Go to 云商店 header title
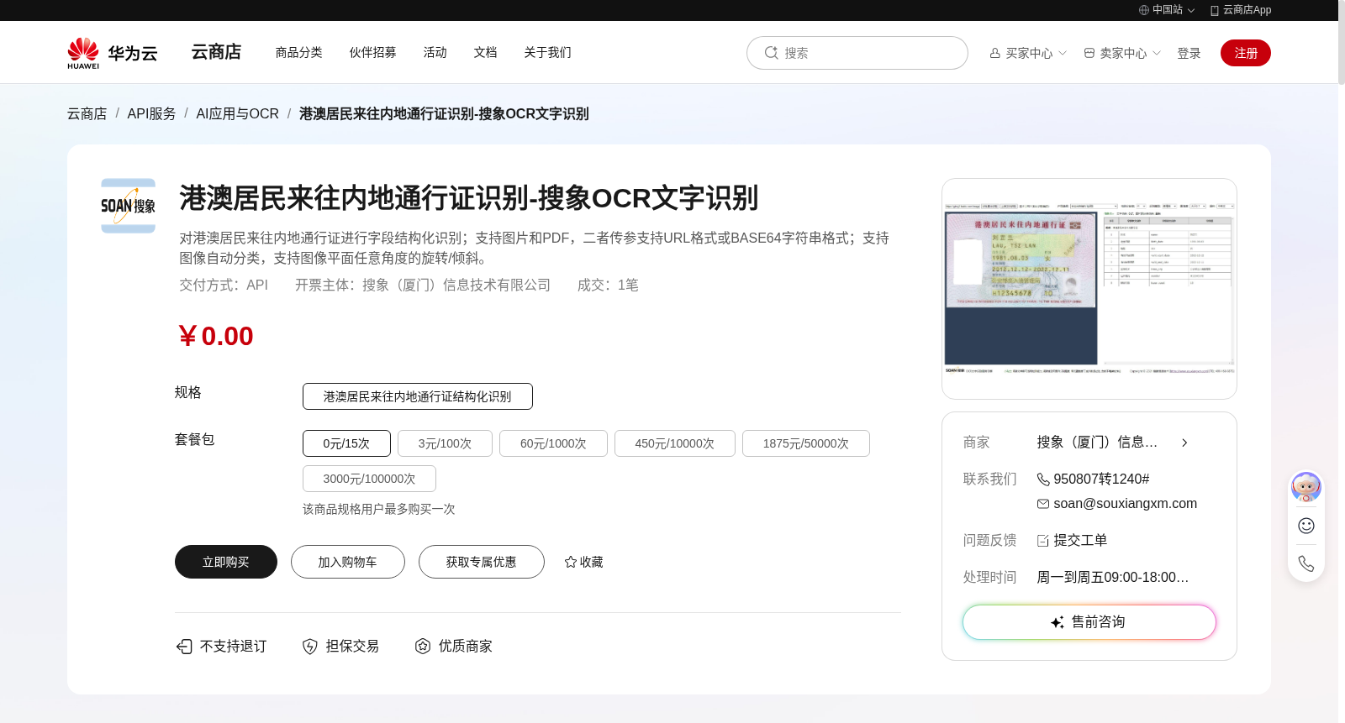This screenshot has width=1345, height=723. (x=217, y=52)
